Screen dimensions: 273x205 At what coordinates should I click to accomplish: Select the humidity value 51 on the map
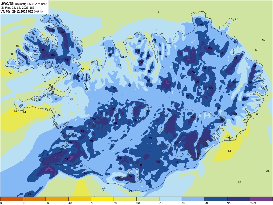pyautogui.click(x=25, y=112)
